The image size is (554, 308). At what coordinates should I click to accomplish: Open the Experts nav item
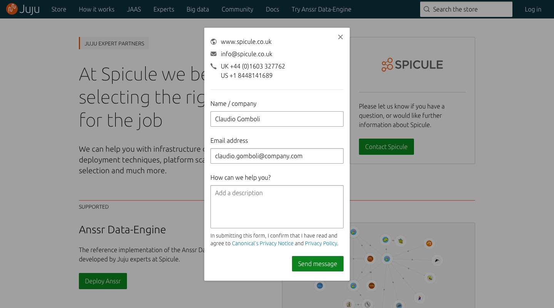coord(164,9)
